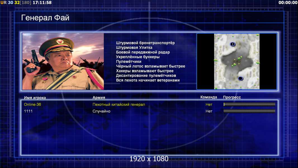
Task: Click 'Пулемётчики' line
Action: coord(129,61)
